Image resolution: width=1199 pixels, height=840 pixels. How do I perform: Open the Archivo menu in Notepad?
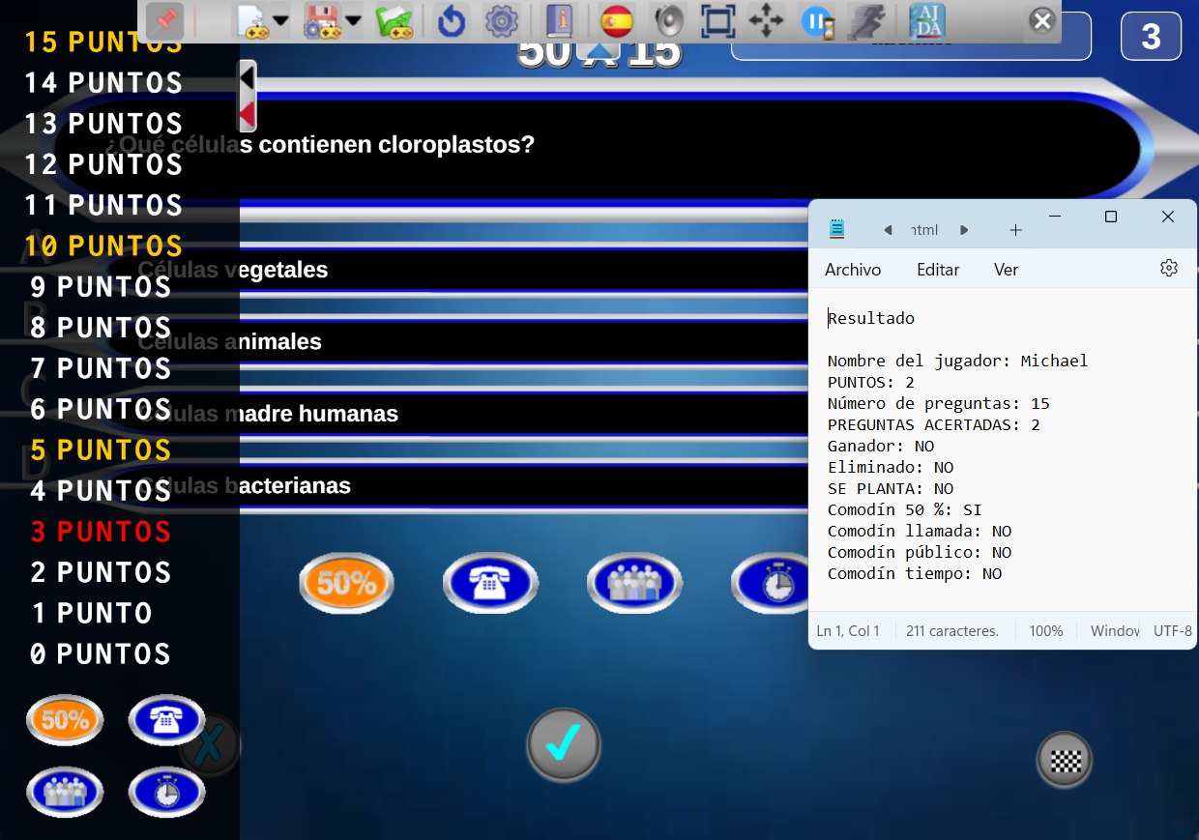tap(853, 270)
